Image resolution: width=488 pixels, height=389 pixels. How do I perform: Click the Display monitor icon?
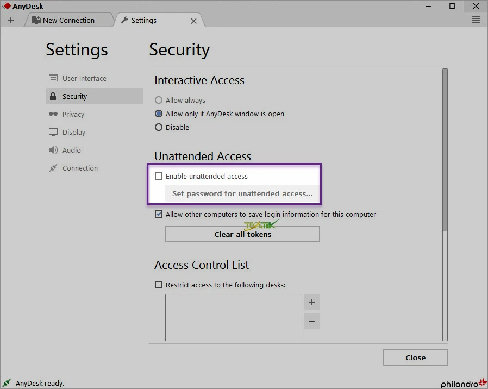pyautogui.click(x=53, y=132)
